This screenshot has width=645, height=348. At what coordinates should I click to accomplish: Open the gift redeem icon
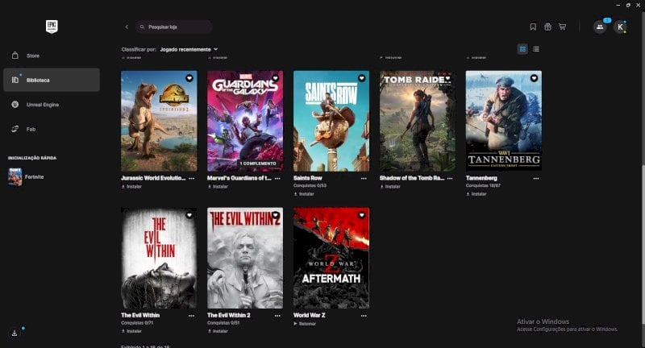547,27
